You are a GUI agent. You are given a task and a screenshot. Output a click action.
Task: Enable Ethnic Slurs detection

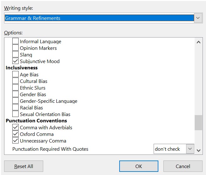coord(15,88)
